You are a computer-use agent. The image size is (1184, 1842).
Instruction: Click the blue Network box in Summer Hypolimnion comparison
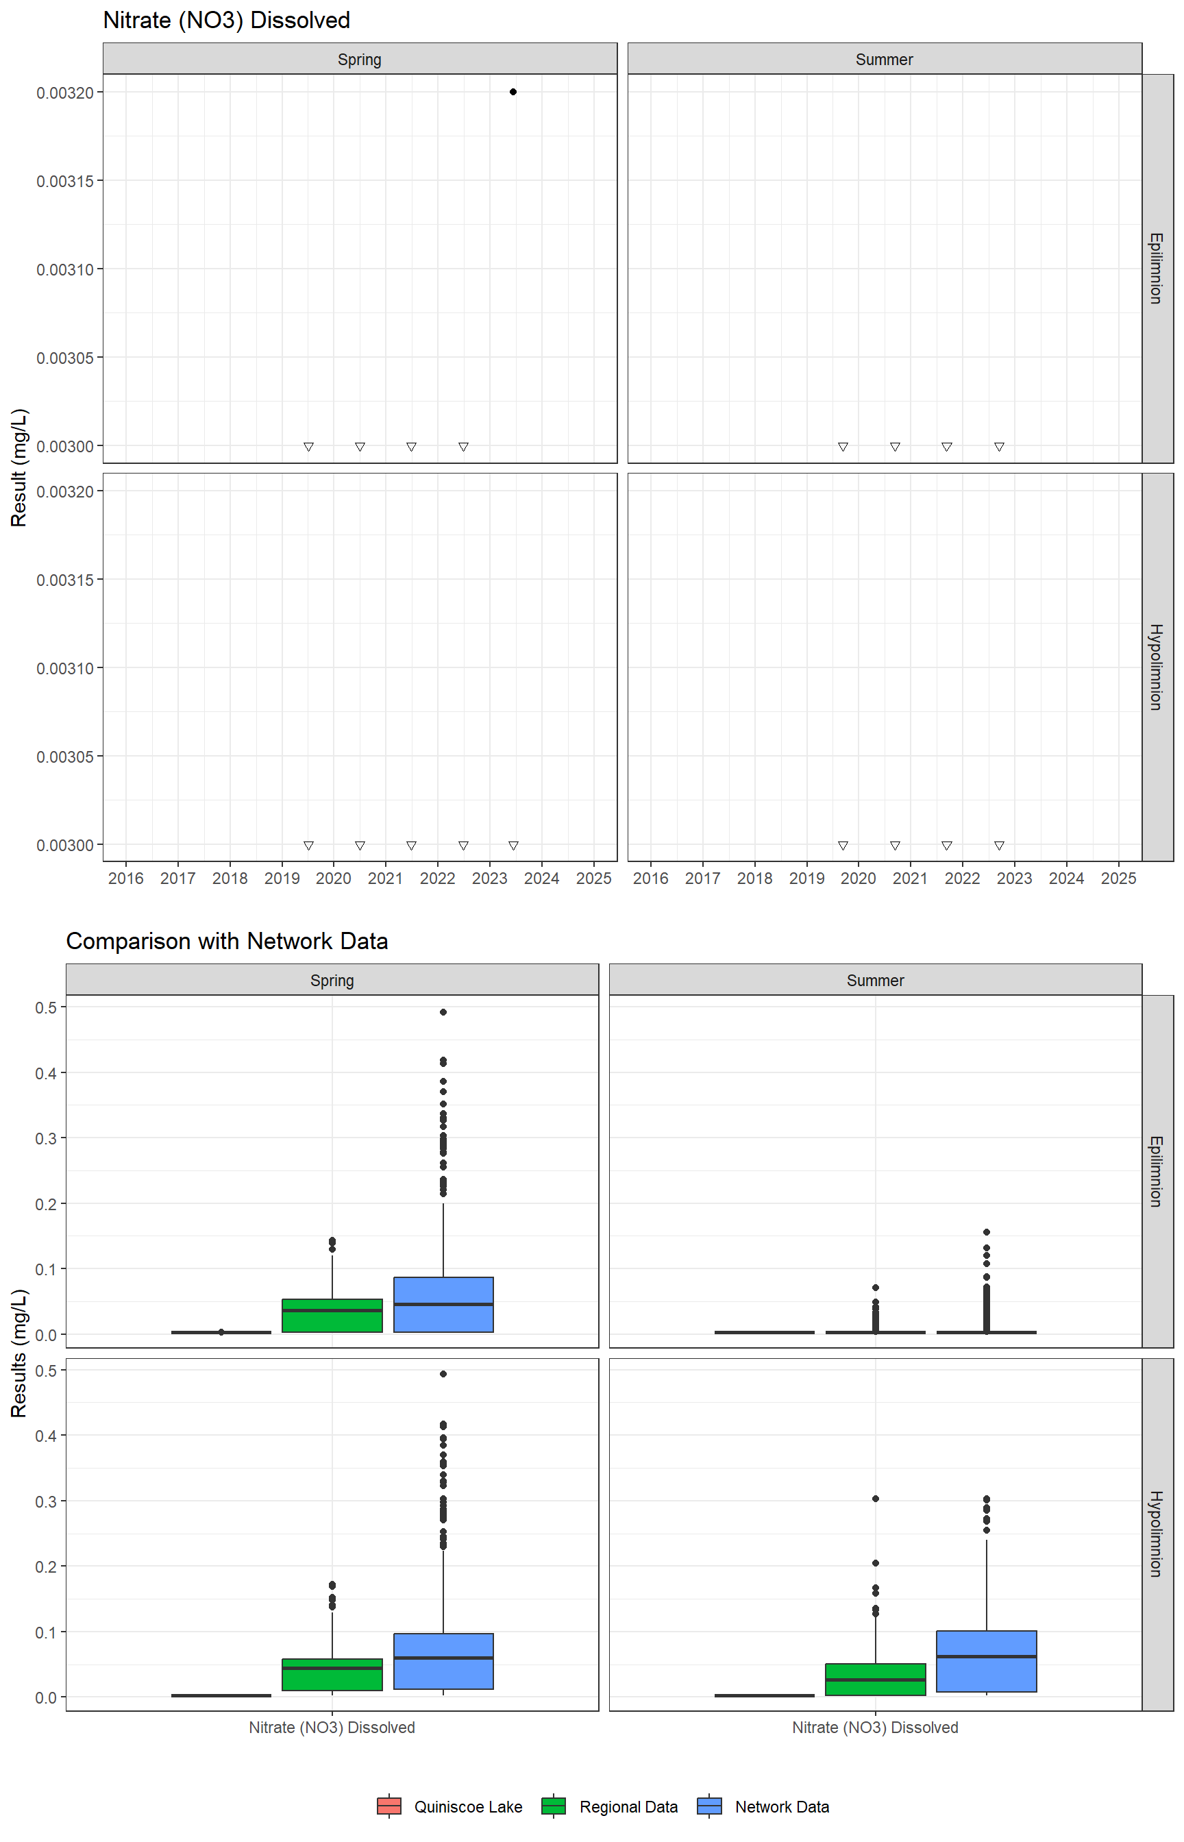[x=987, y=1661]
